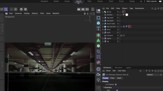Toggle the big red ball enable checkmark
Screen dimensions: 163x91
pos(121,27)
